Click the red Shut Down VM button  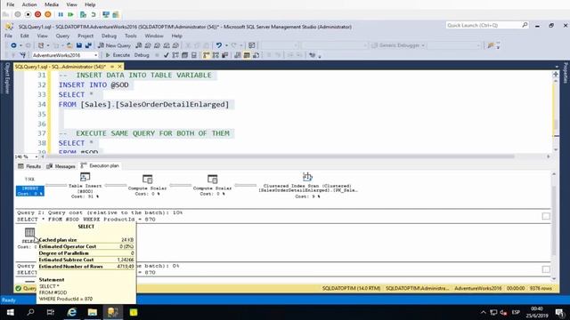click(37, 14)
